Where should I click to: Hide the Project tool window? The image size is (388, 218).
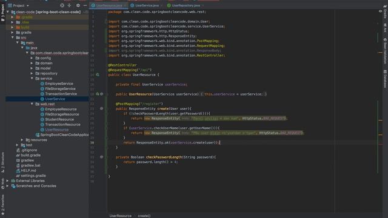(x=85, y=5)
